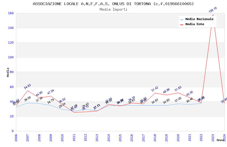This screenshot has width=227, height=147.
Task: Click the 47.54 data label
Action: (51, 92)
